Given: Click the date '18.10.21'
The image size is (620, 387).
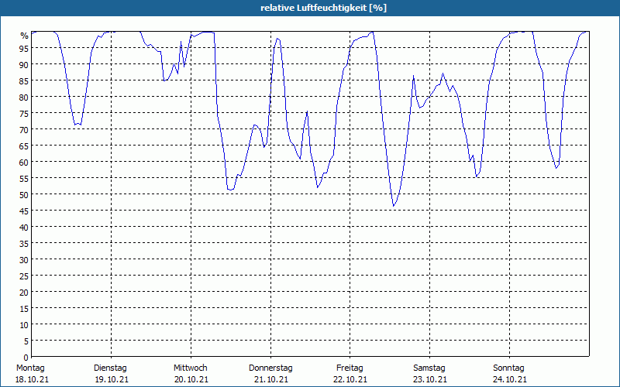Looking at the screenshot, I should pyautogui.click(x=32, y=380).
